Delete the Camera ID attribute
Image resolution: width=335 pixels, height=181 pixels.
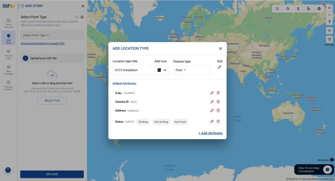pos(218,102)
